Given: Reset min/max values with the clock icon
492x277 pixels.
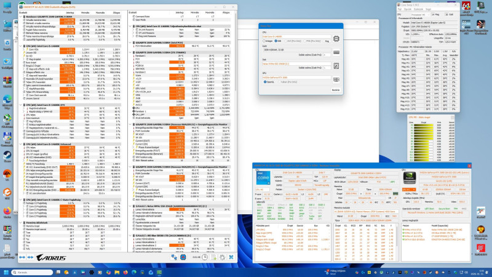Looking at the screenshot, I should coord(205,257).
